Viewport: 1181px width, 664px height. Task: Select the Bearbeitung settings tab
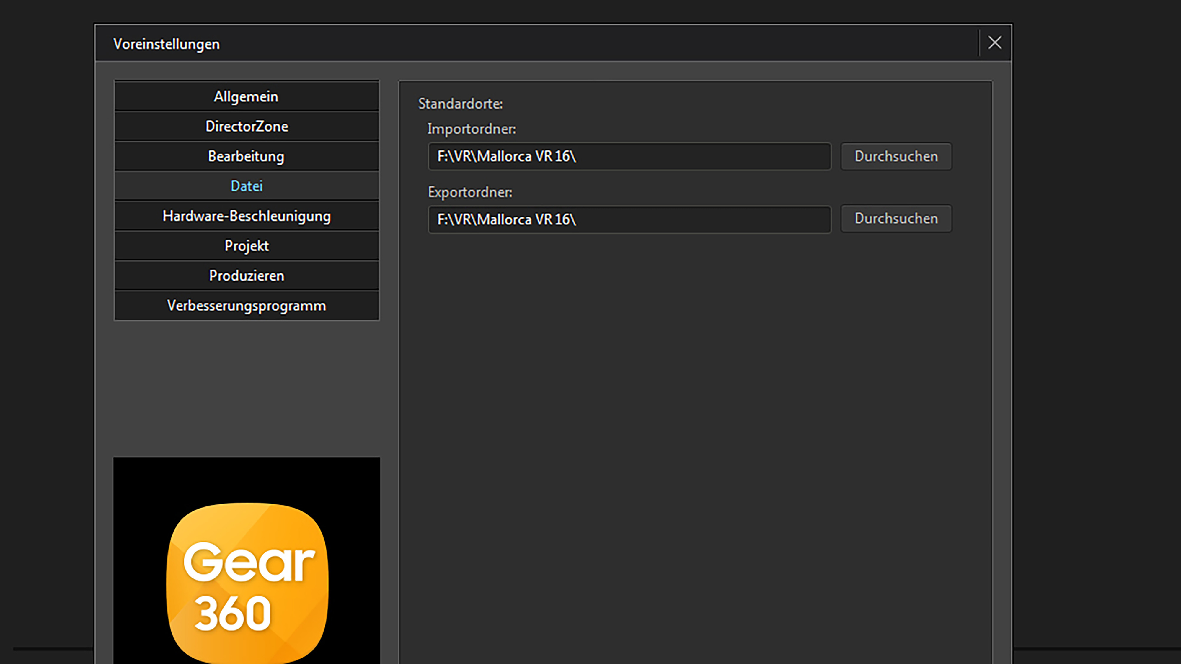pyautogui.click(x=246, y=156)
